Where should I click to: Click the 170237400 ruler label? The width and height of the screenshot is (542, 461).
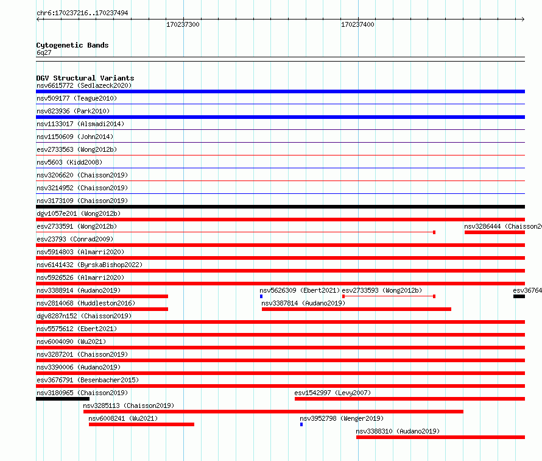[x=357, y=24]
